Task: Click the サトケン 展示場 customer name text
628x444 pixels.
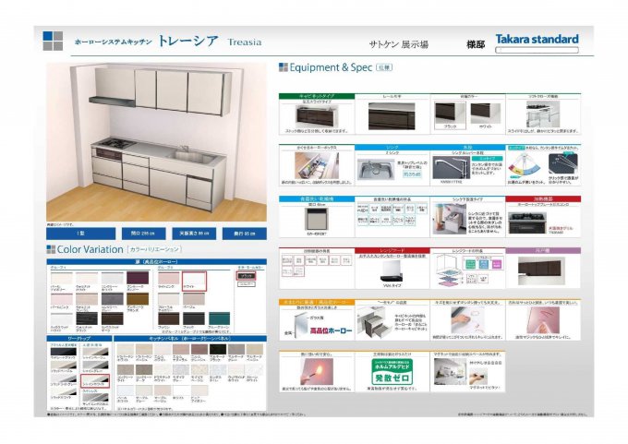Action: pyautogui.click(x=399, y=44)
